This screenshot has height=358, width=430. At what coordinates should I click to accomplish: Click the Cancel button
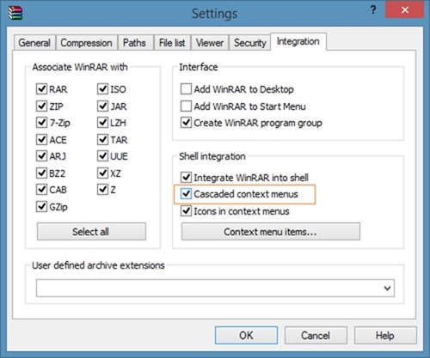tap(316, 335)
